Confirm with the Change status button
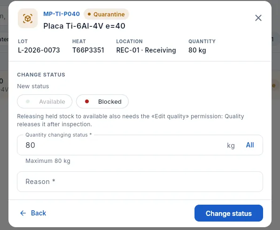The height and width of the screenshot is (230, 280). coord(229,213)
